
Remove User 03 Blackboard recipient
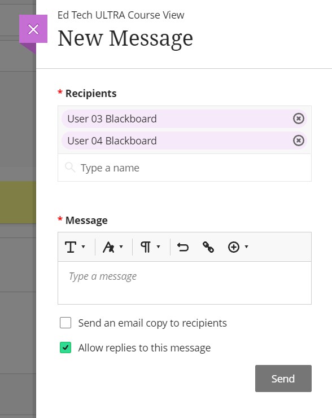click(298, 118)
